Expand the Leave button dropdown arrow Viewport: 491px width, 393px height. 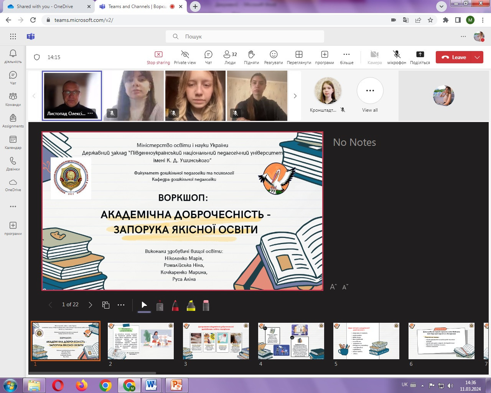tap(477, 57)
